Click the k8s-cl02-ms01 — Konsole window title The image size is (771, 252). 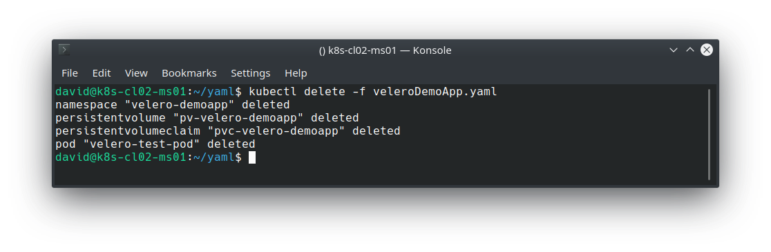tap(385, 50)
